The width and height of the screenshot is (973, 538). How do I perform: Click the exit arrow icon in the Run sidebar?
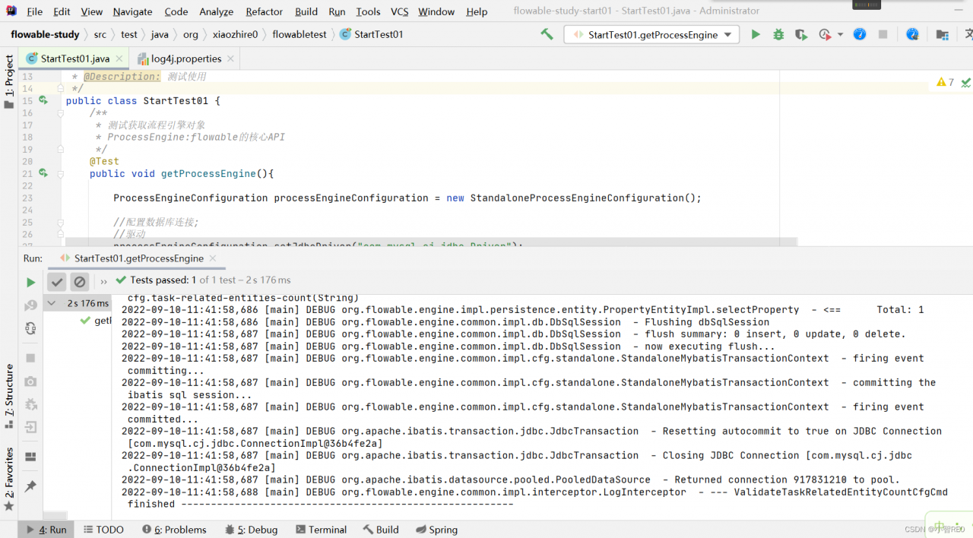30,428
